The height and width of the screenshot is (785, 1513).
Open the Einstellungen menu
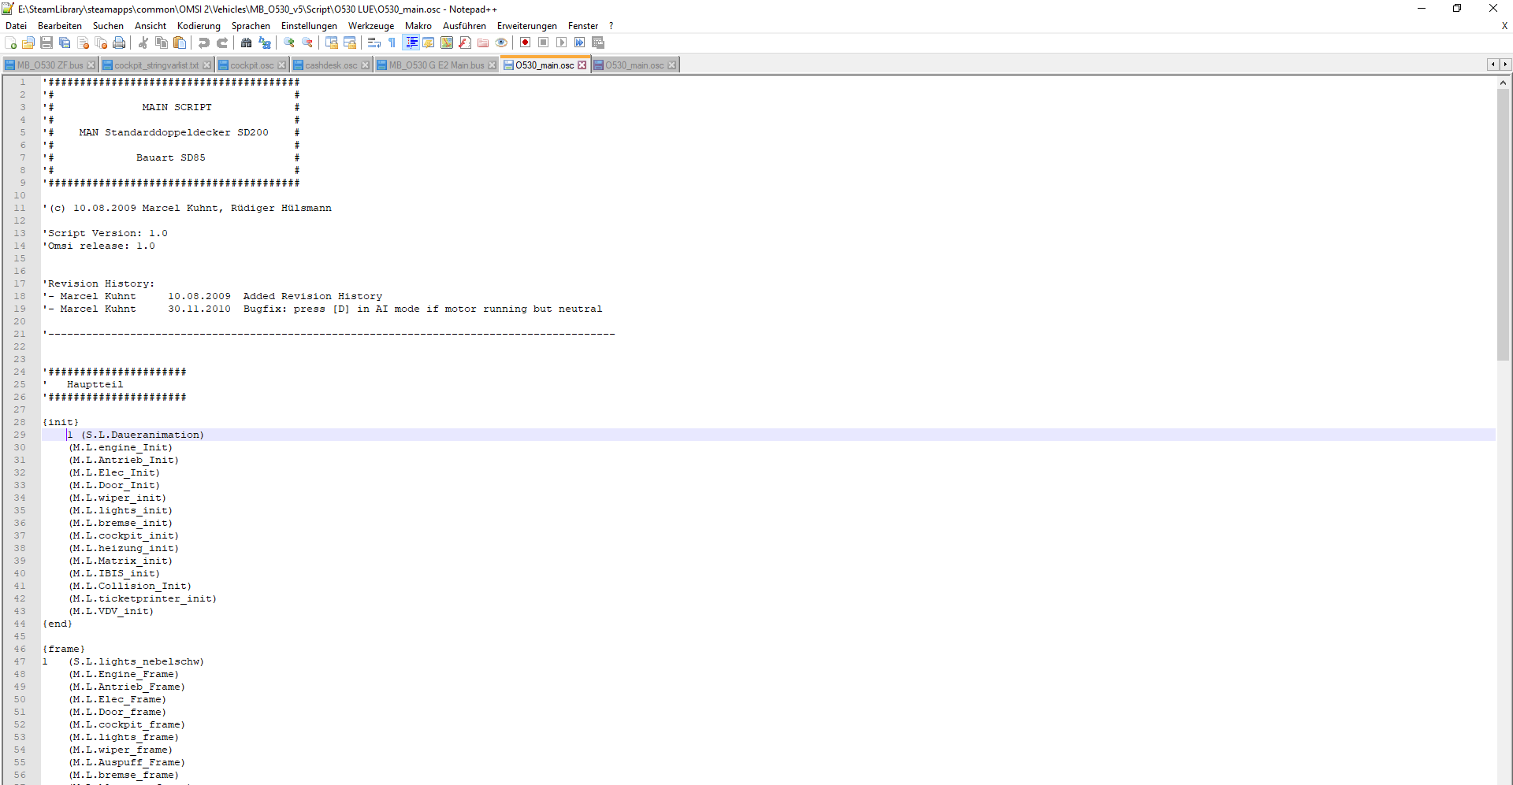309,26
